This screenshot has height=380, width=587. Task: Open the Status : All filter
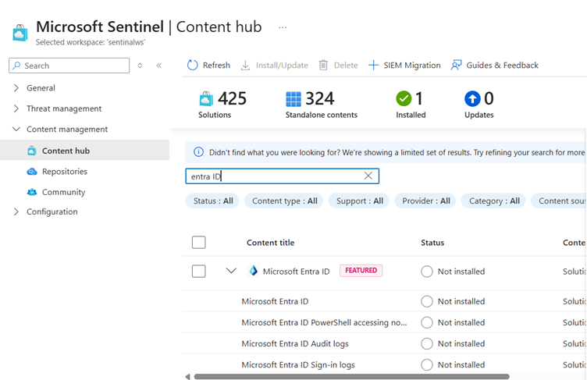tap(213, 201)
